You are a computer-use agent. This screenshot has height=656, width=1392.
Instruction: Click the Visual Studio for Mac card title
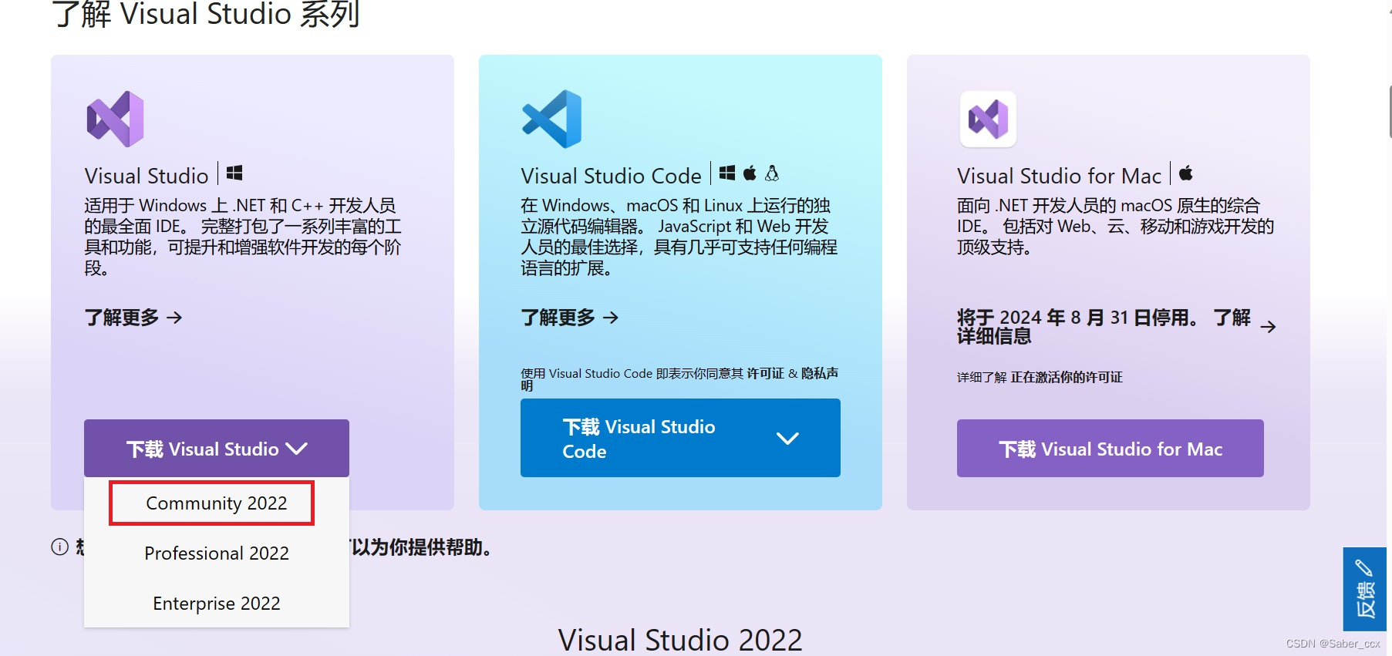1059,176
